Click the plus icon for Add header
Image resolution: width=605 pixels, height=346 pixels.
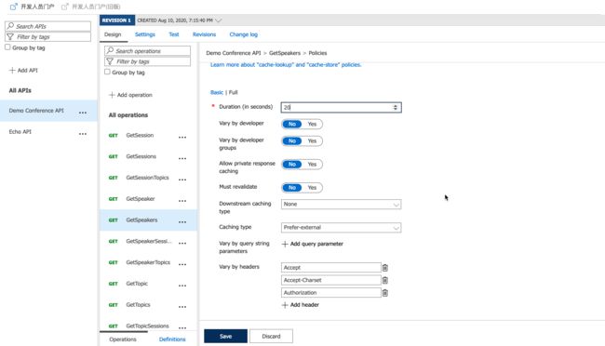[285, 305]
